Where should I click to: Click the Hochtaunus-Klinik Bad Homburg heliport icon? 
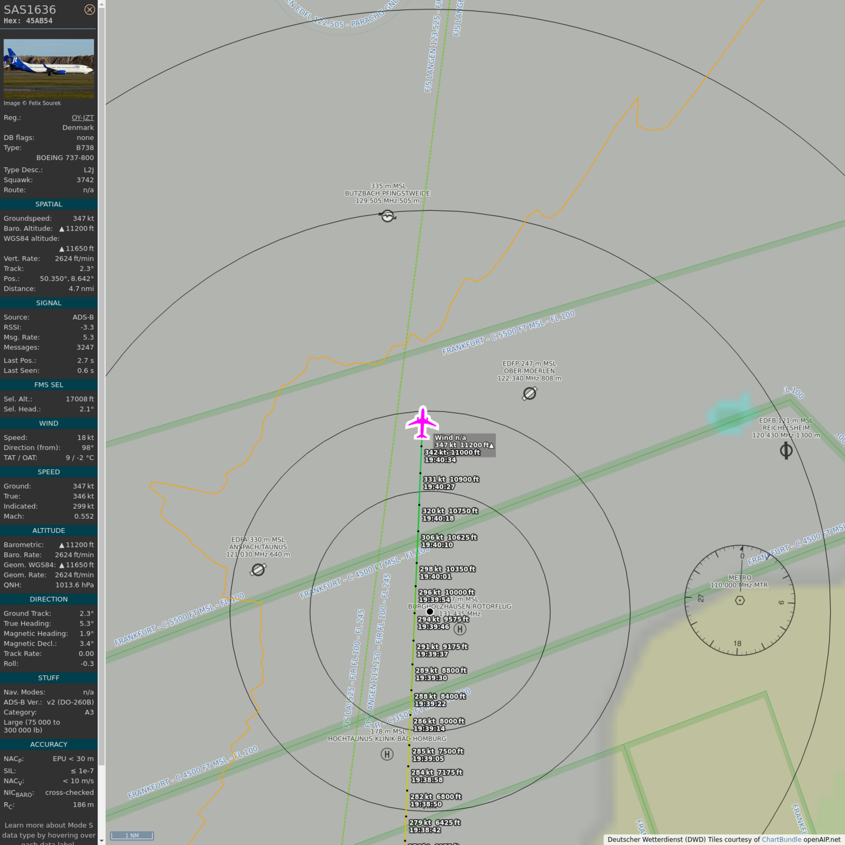point(387,754)
